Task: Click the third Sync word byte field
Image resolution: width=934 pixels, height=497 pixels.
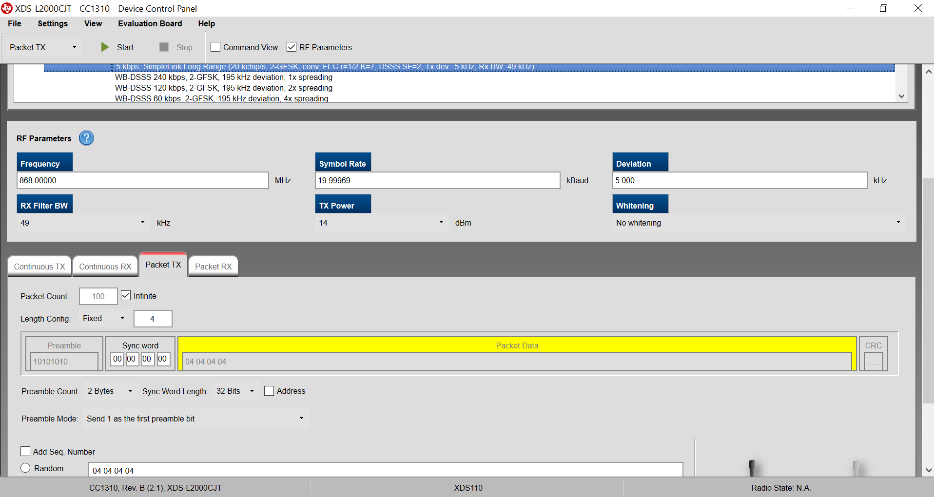Action: [147, 359]
